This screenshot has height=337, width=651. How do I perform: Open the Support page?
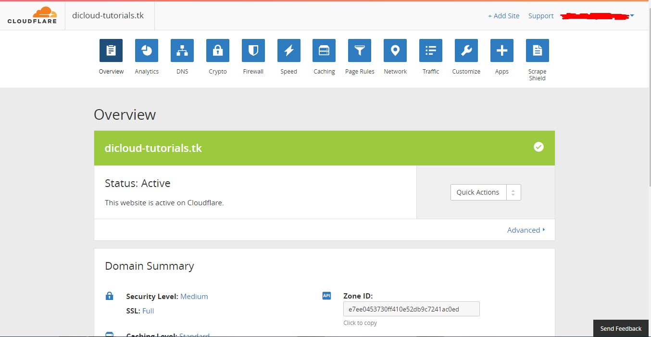tap(540, 15)
